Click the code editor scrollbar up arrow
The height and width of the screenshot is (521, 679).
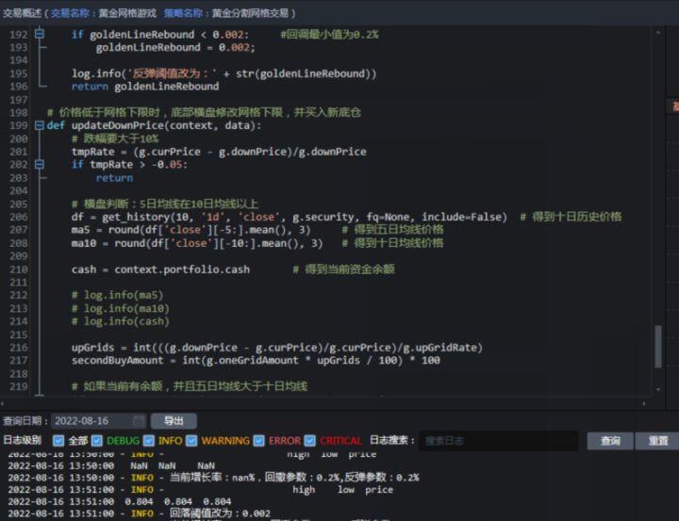(x=658, y=33)
